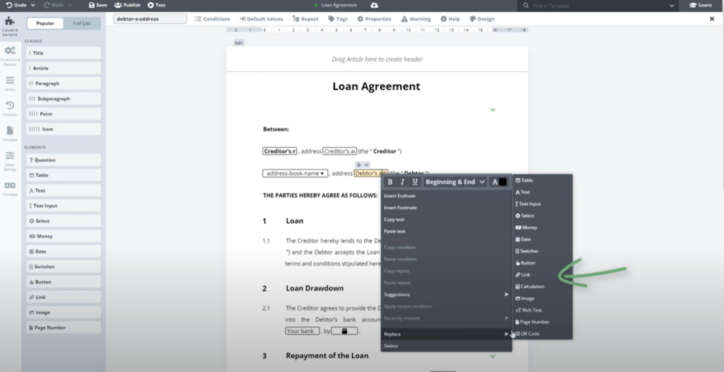Apply italic formatting in the context toolbar
This screenshot has width=724, height=372.
click(402, 182)
